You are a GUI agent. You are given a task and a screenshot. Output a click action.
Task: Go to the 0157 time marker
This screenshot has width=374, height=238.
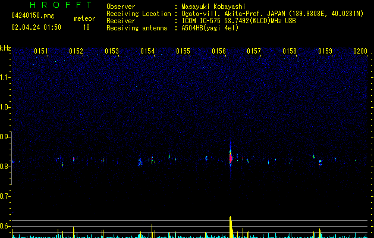254,51
